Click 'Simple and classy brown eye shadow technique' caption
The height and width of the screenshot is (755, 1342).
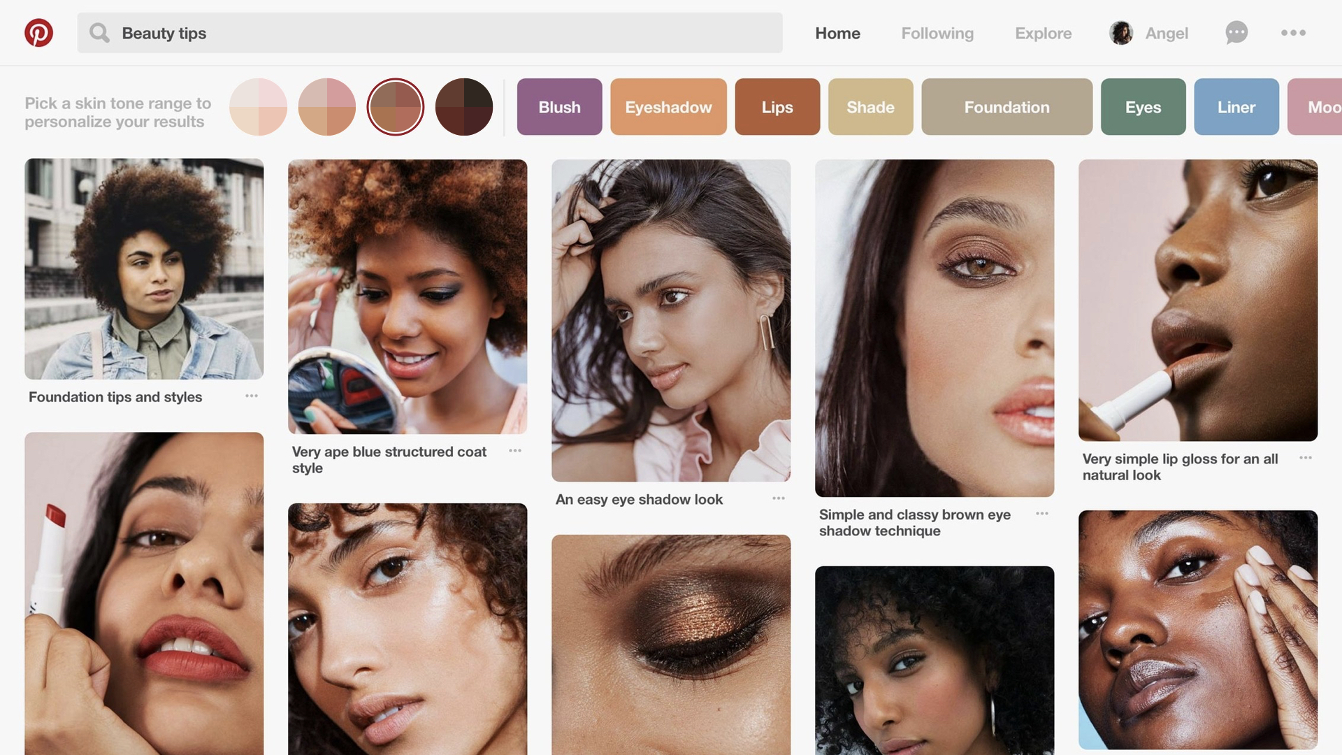coord(915,523)
